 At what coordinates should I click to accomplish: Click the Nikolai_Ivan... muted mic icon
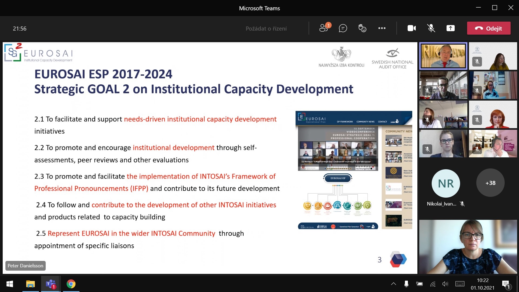click(x=462, y=204)
